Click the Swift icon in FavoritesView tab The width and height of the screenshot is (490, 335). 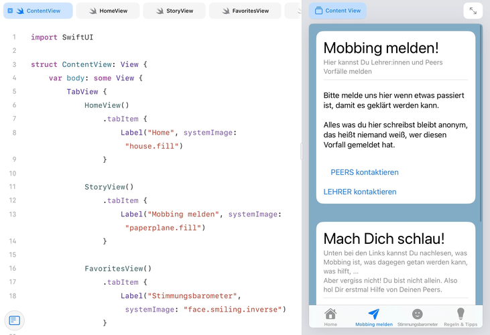coord(226,11)
